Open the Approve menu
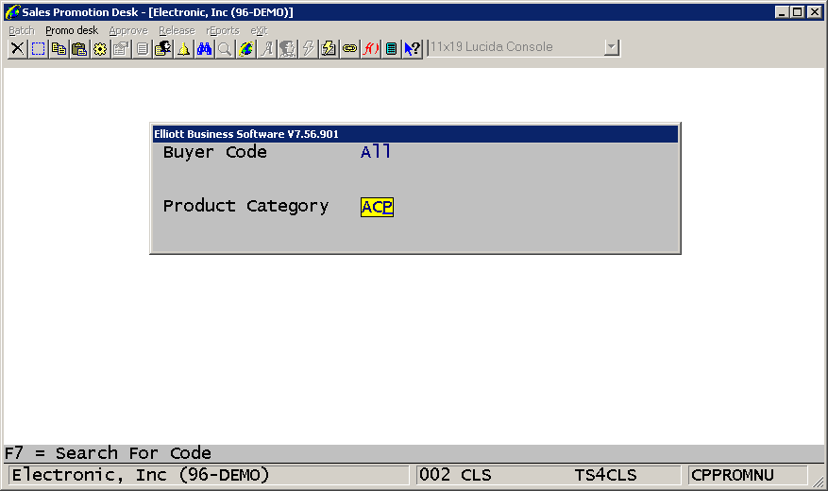 [x=128, y=30]
